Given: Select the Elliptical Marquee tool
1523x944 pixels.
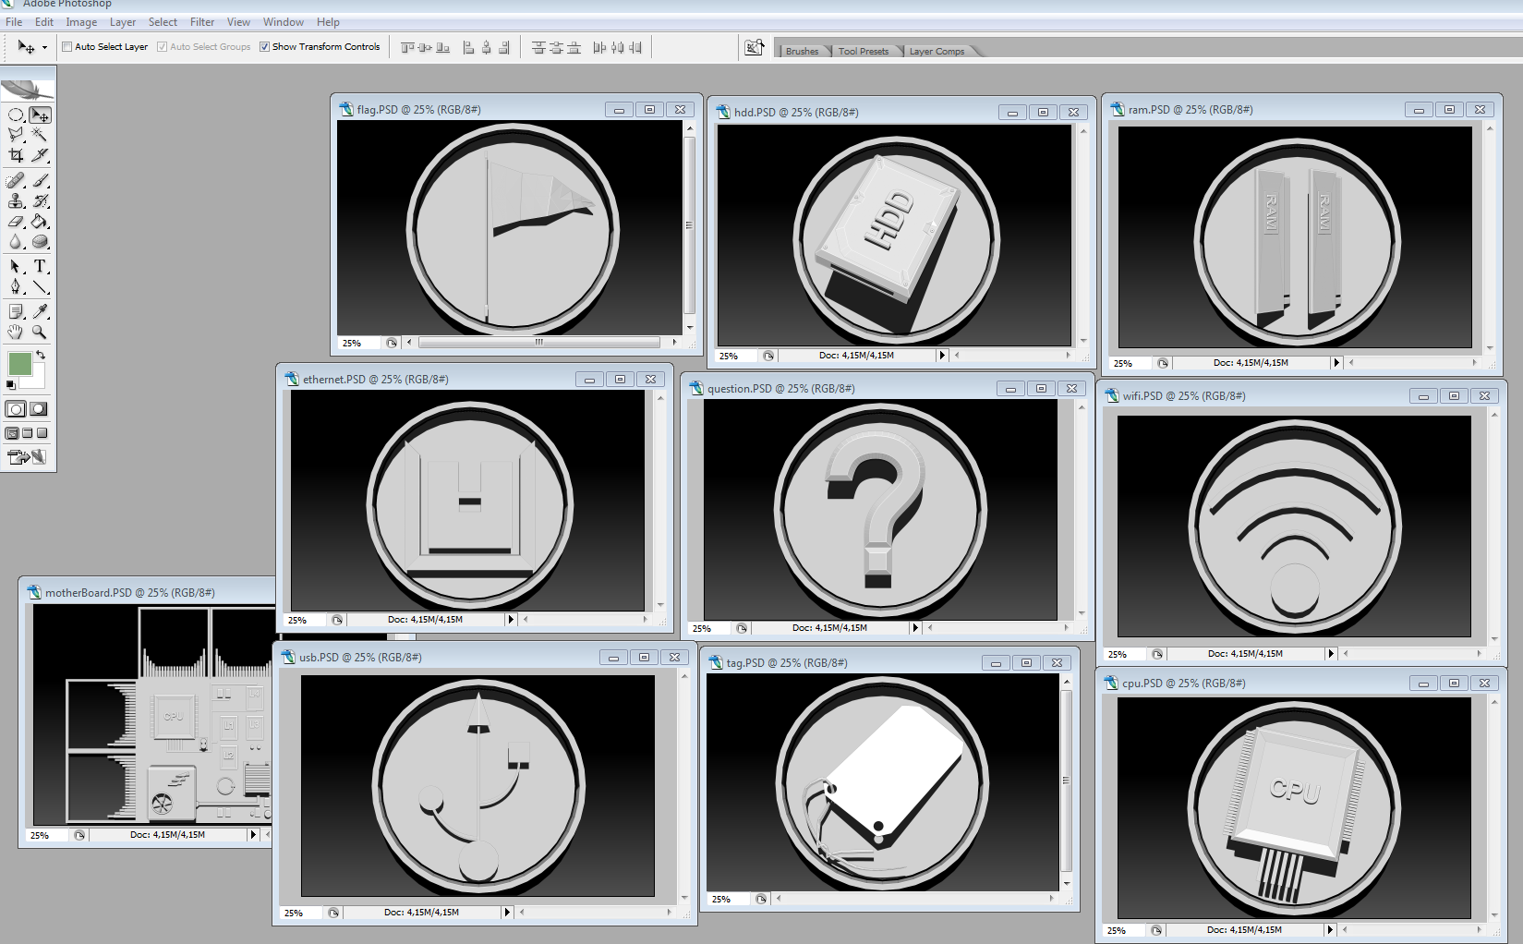Looking at the screenshot, I should click(16, 115).
